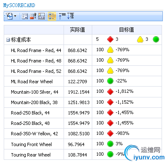Select the 标准成本 row label
Image resolution: width=167 pixels, height=164 pixels.
pos(21,40)
